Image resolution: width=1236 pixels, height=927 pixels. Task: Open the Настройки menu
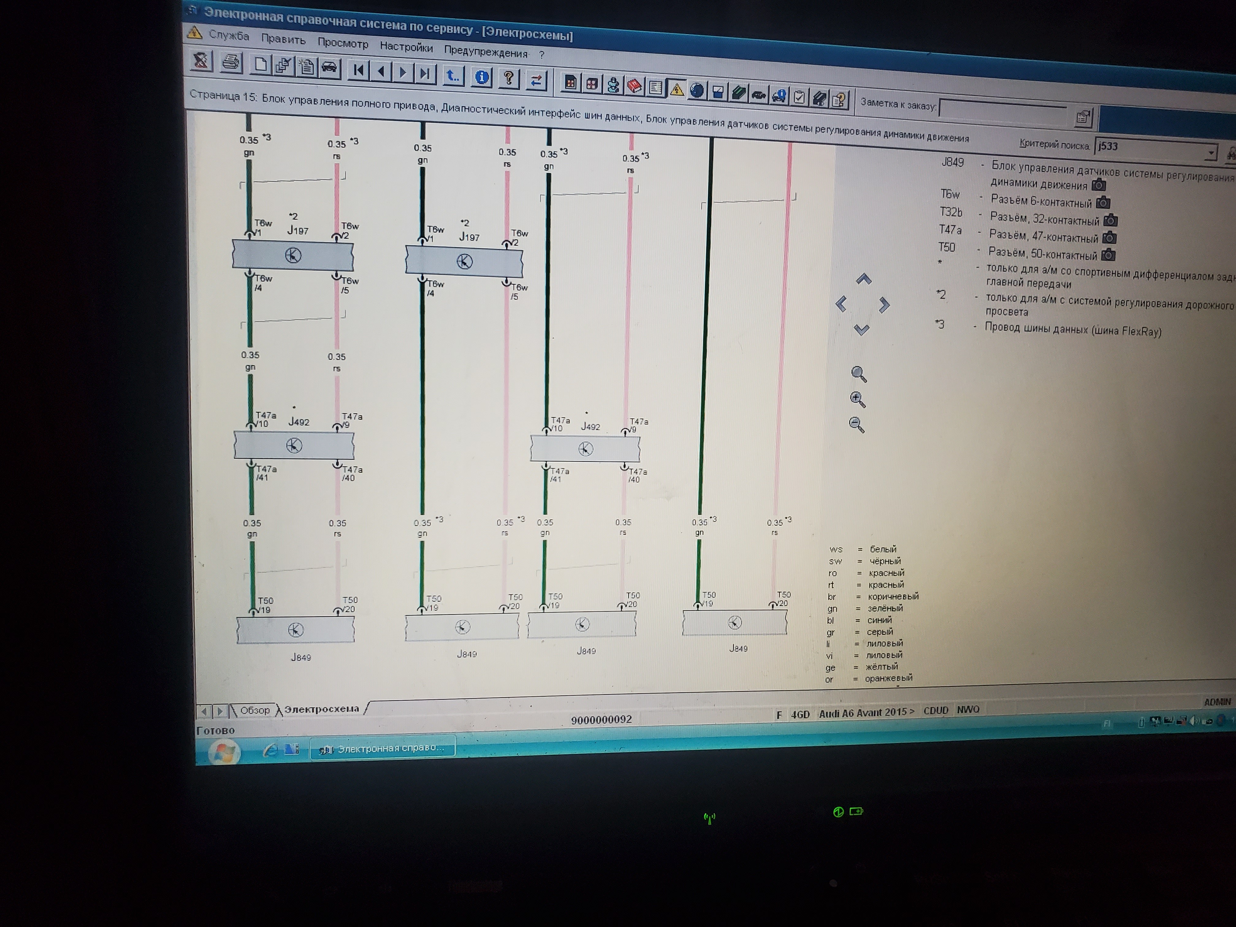pyautogui.click(x=406, y=48)
